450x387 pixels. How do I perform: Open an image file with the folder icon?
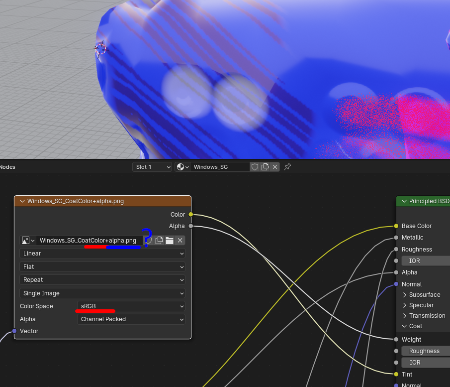[x=170, y=241]
